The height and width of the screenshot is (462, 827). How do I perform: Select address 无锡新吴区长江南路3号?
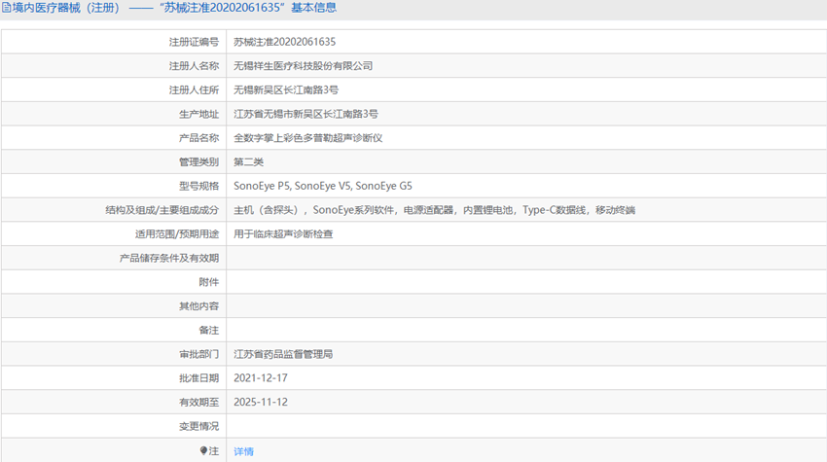[x=286, y=90]
